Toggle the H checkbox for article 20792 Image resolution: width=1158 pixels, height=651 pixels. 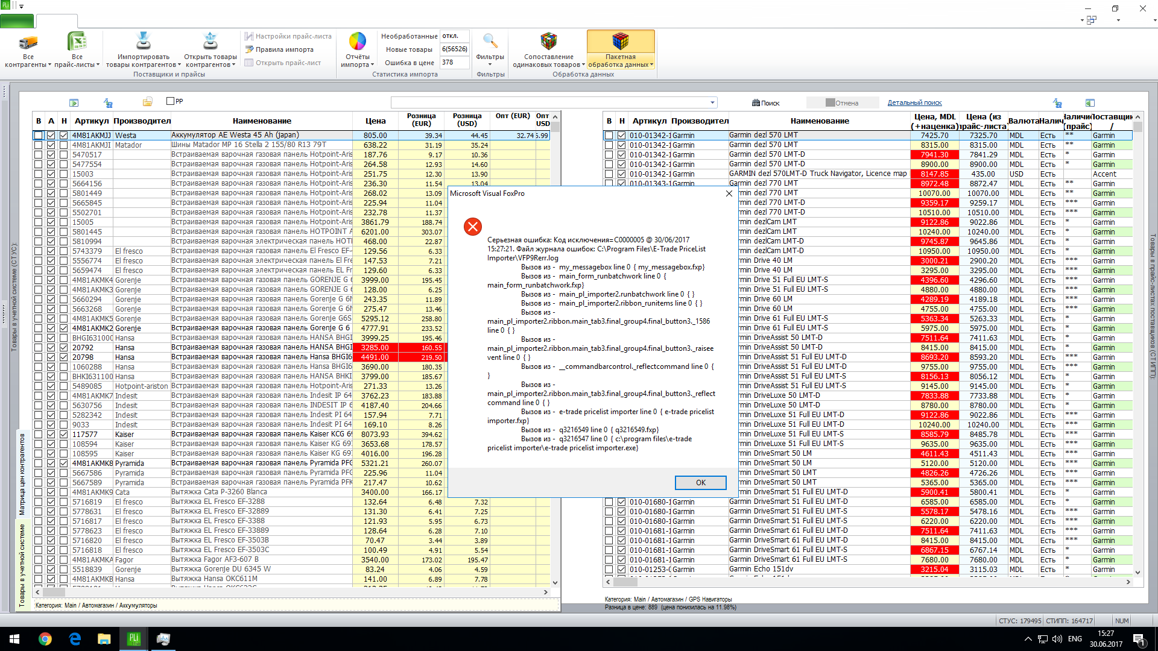(x=64, y=348)
